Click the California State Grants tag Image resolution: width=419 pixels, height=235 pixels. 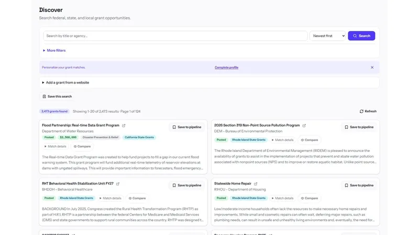click(139, 137)
